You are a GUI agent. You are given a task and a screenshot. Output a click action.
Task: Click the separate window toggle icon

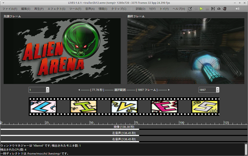pyautogui.click(x=190, y=9)
